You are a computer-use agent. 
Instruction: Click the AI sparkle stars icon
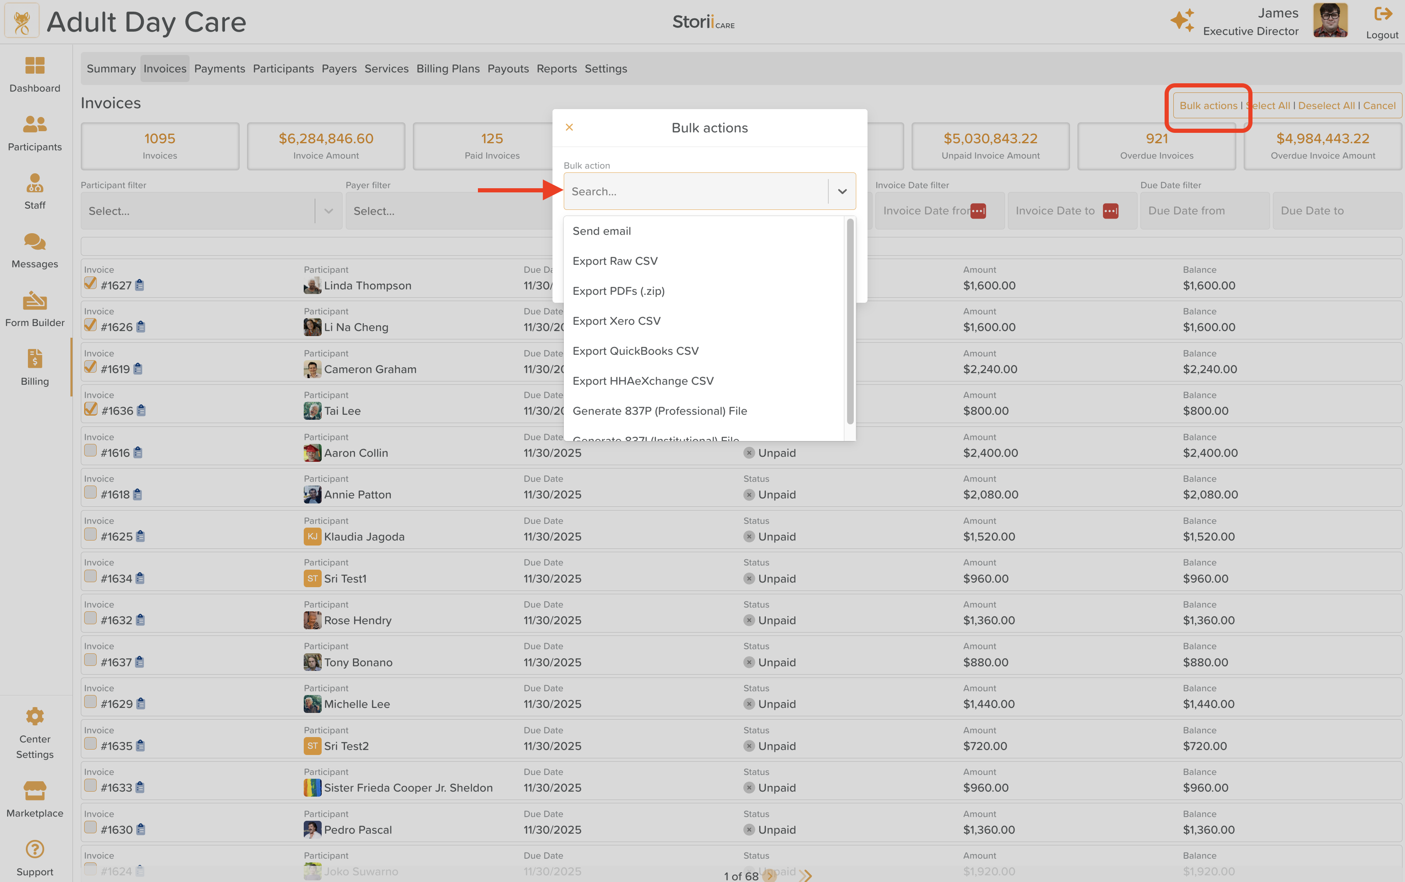click(x=1182, y=20)
